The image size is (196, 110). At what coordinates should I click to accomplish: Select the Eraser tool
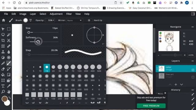tap(3, 69)
